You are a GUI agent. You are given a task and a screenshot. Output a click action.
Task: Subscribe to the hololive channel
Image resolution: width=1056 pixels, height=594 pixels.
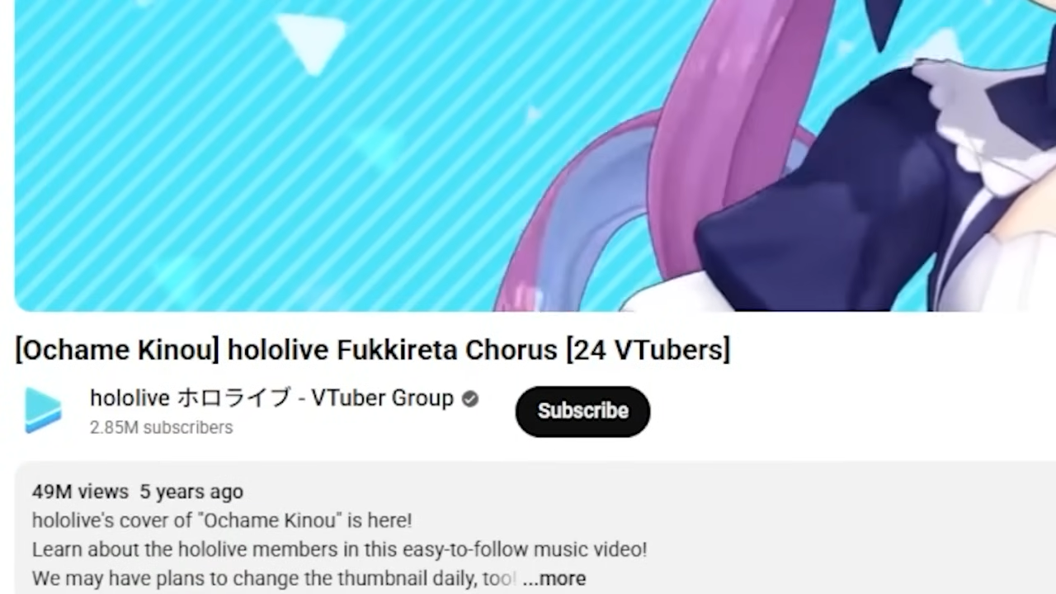[x=582, y=411]
